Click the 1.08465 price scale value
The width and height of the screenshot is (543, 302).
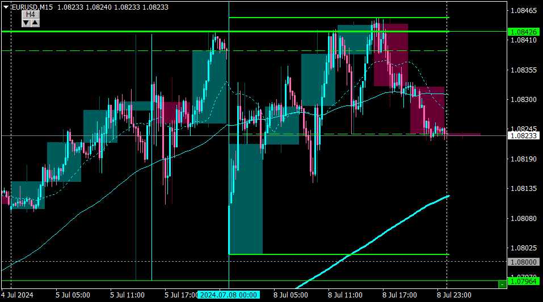coord(524,11)
